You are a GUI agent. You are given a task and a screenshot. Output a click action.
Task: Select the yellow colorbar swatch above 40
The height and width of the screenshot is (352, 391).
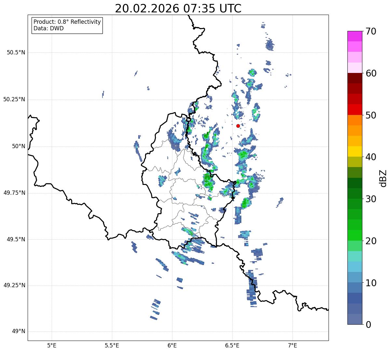click(x=355, y=152)
